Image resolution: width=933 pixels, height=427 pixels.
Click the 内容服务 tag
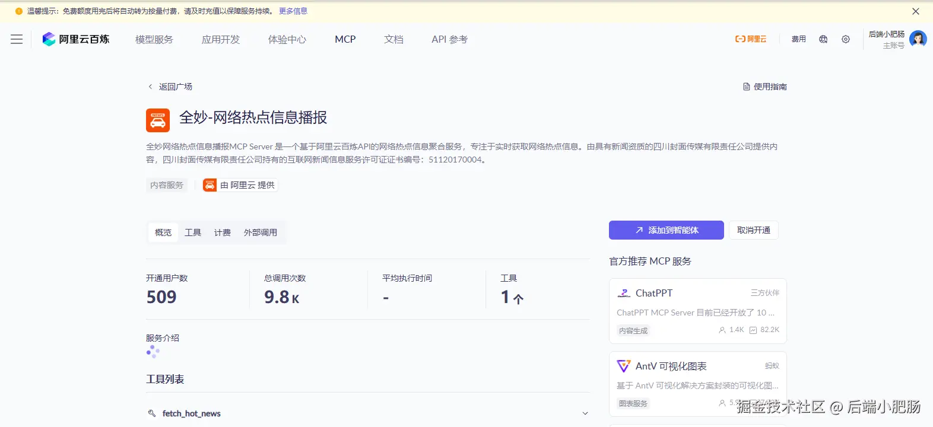point(167,185)
